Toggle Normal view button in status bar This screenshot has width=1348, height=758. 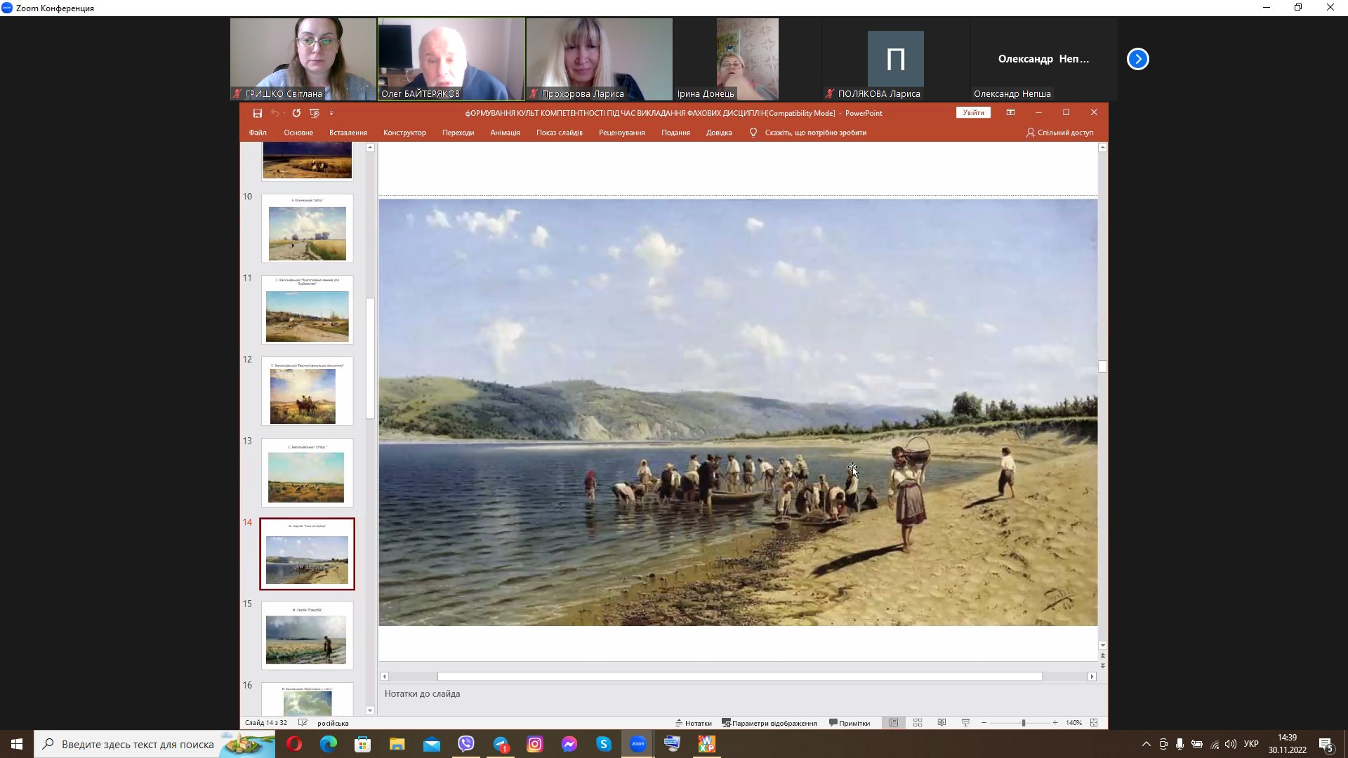(894, 723)
